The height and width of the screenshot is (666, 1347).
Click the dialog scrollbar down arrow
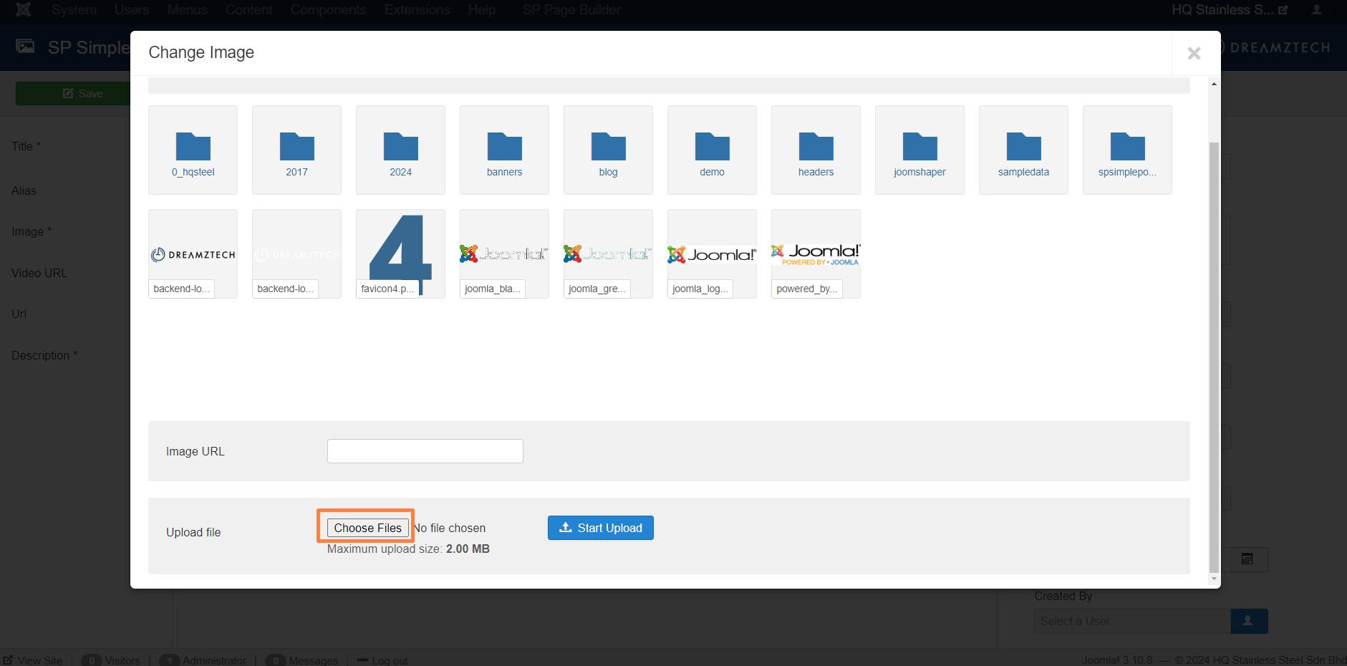[x=1214, y=579]
